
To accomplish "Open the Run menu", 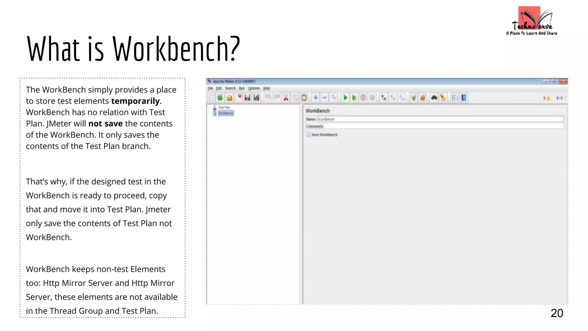I will tap(242, 88).
